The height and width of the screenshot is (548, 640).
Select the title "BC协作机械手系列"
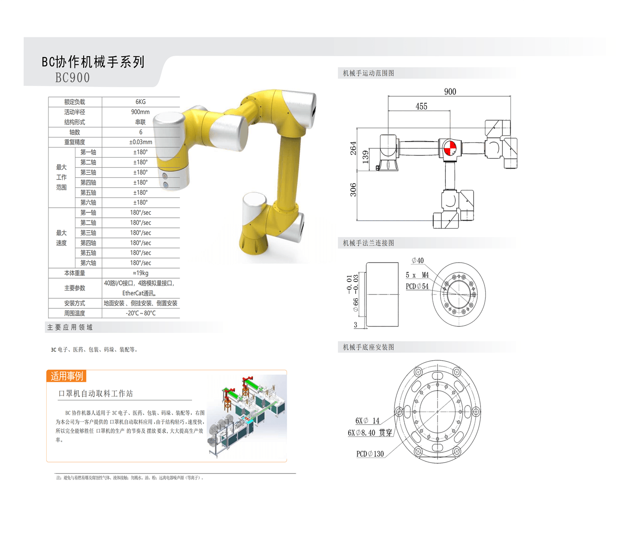93,62
